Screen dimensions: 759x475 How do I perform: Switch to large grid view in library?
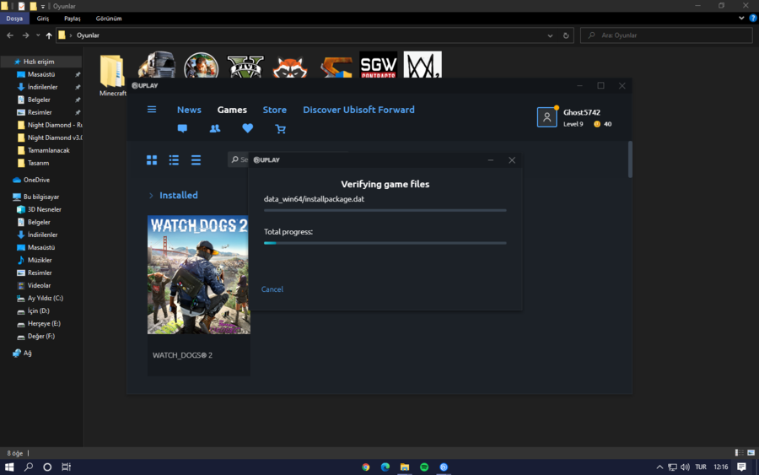point(152,159)
